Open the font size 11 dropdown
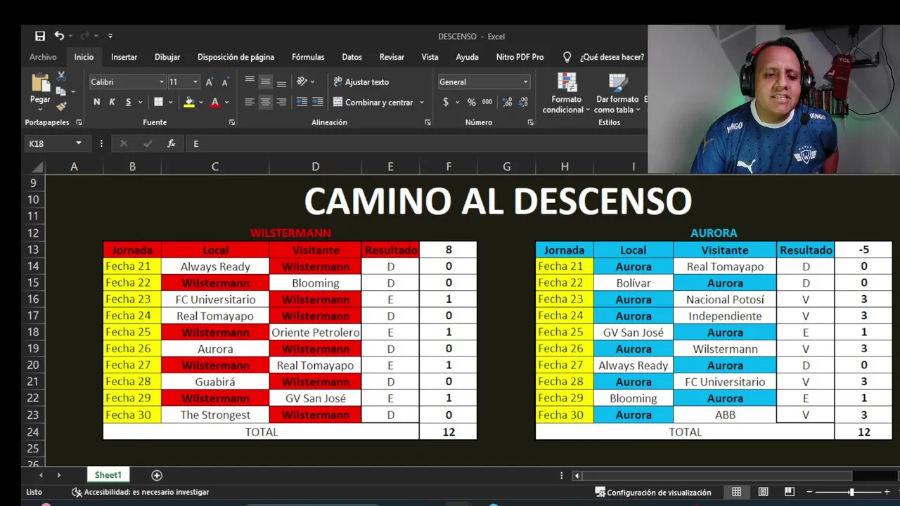 click(x=195, y=82)
